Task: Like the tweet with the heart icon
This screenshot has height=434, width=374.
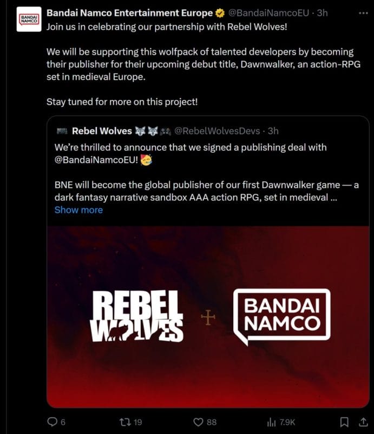Action: click(198, 422)
